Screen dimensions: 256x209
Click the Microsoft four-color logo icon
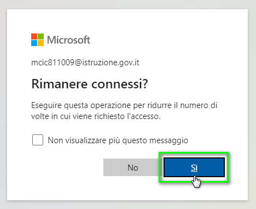[37, 39]
